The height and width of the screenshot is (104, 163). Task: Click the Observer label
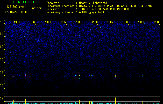click(x=53, y=3)
